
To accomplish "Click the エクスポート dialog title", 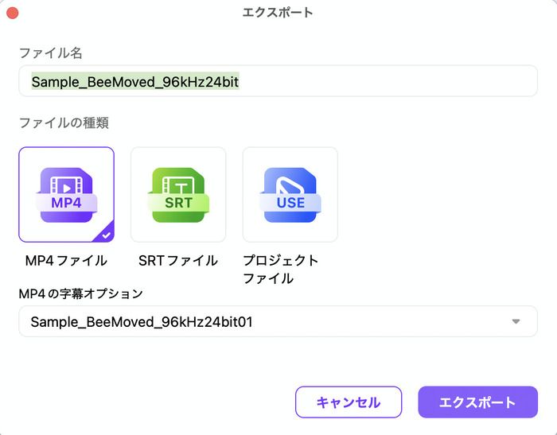I will tap(278, 13).
